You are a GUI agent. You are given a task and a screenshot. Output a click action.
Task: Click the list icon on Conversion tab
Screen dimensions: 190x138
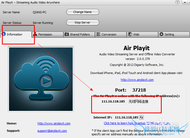[98, 34]
